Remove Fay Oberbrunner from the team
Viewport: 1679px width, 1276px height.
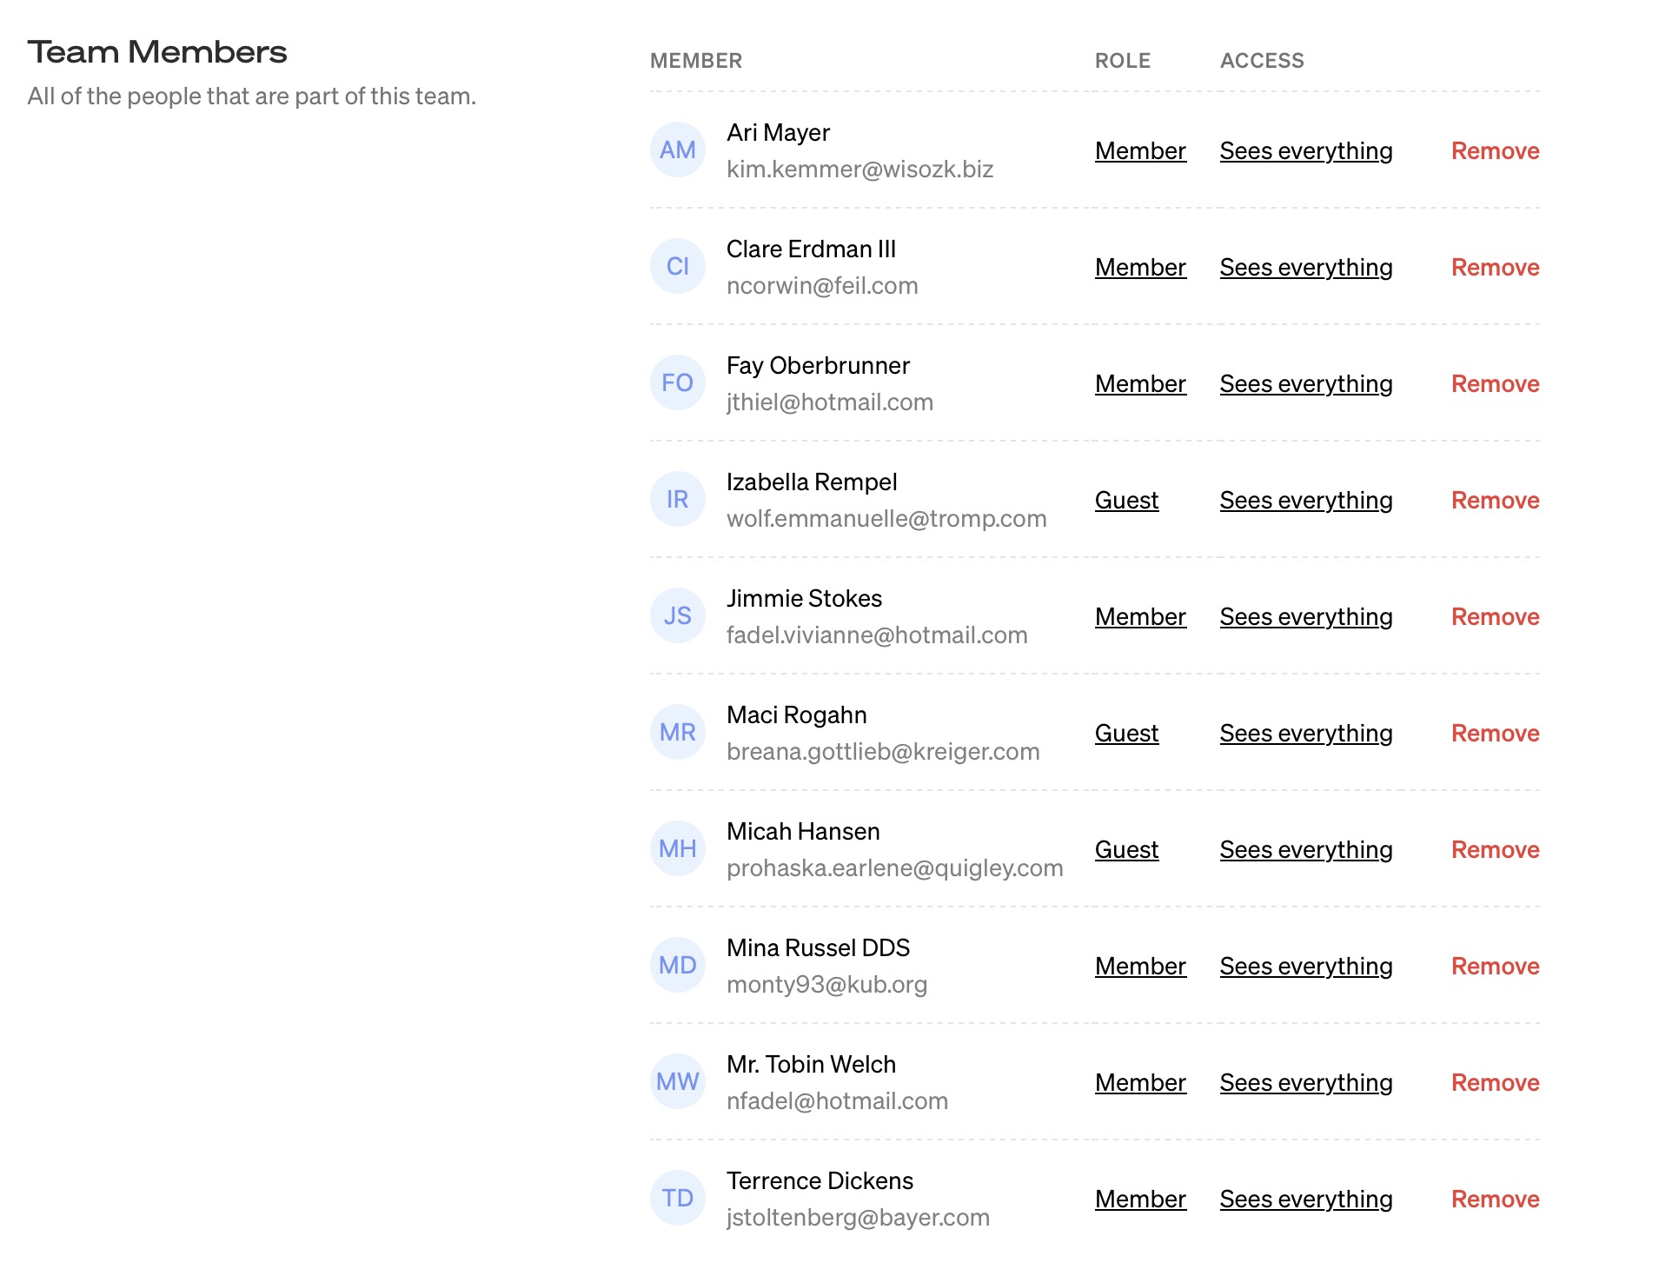click(1495, 383)
